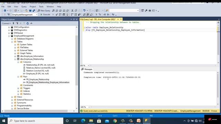This screenshot has height=124, width=221.
Task: Click the Database Engine Query icon beside New Query
Action: point(53,11)
